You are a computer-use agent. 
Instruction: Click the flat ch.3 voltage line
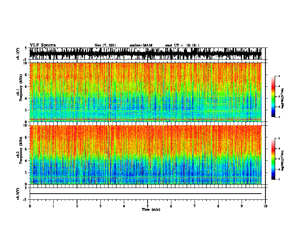(x=146, y=194)
